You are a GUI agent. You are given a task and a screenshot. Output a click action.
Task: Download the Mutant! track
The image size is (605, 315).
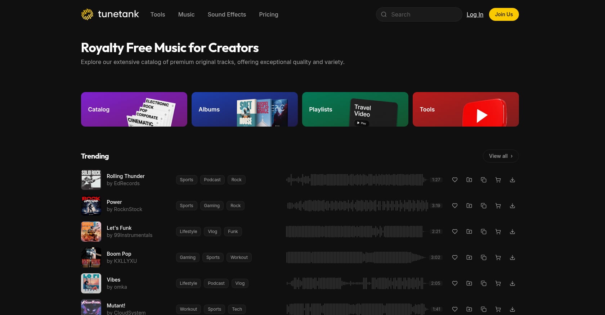[x=512, y=309]
